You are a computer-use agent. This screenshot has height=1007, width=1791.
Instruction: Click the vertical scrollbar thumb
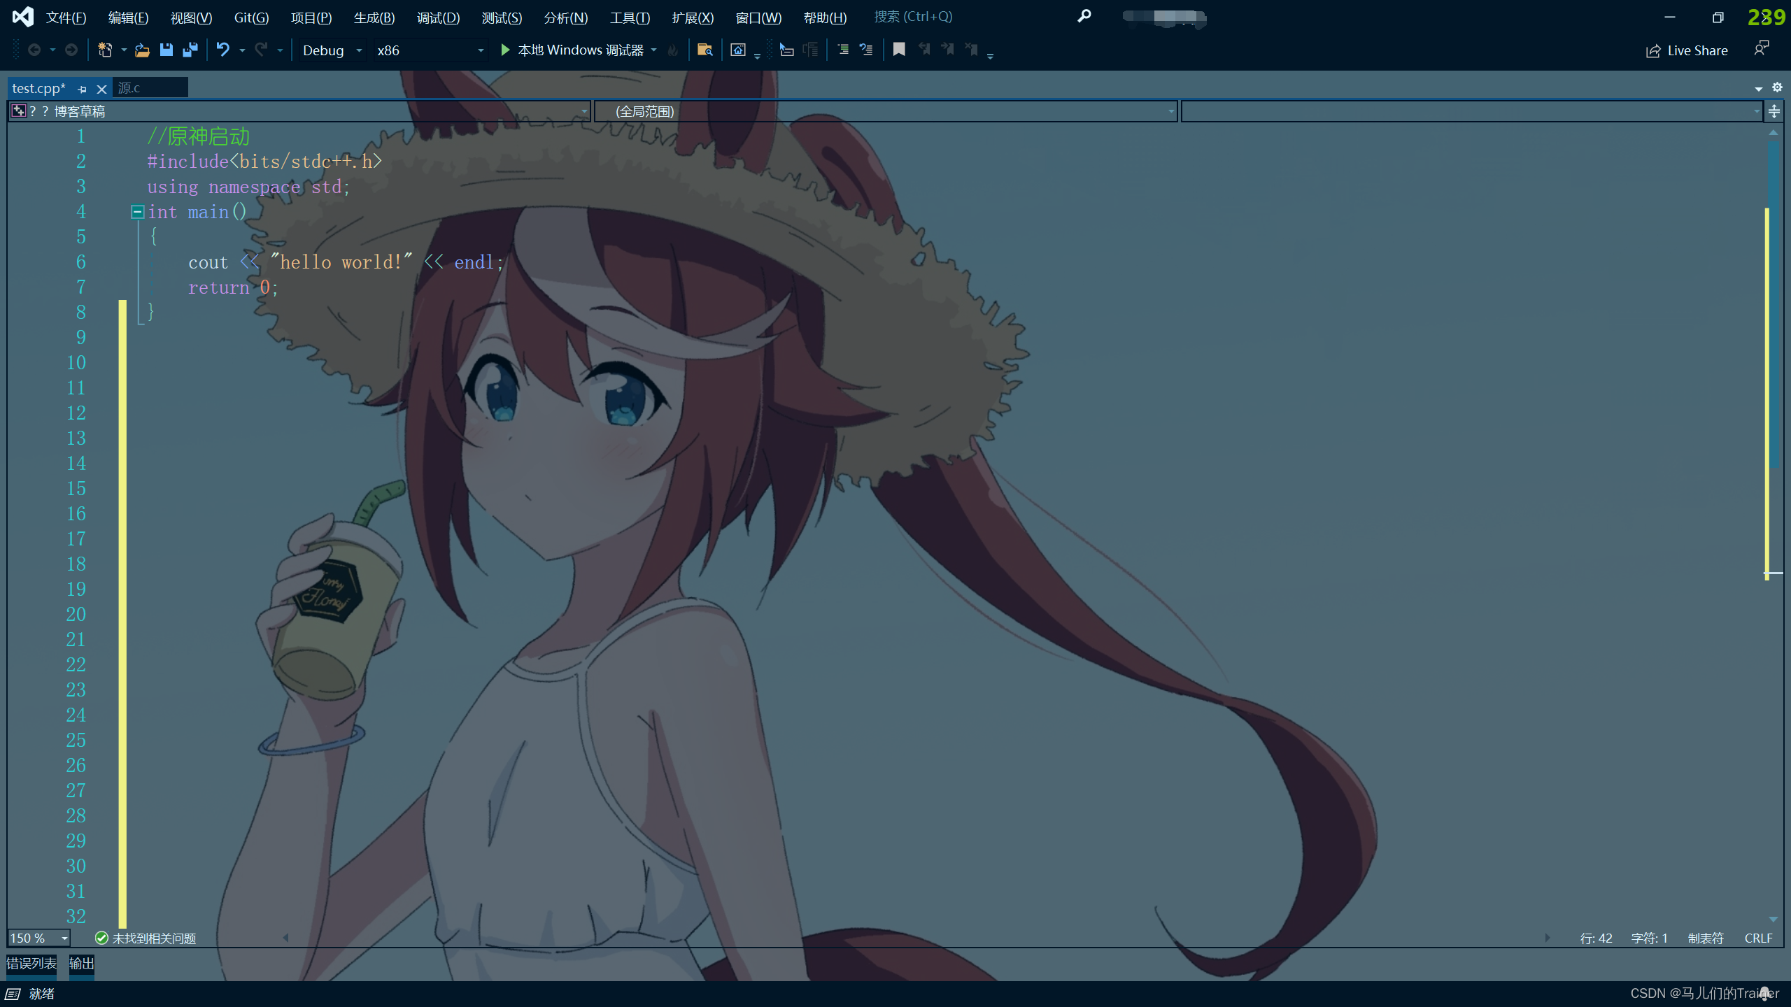pyautogui.click(x=1774, y=304)
